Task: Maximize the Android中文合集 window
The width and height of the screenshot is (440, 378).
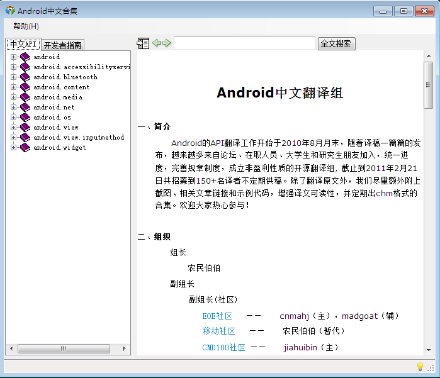Action: pyautogui.click(x=403, y=11)
